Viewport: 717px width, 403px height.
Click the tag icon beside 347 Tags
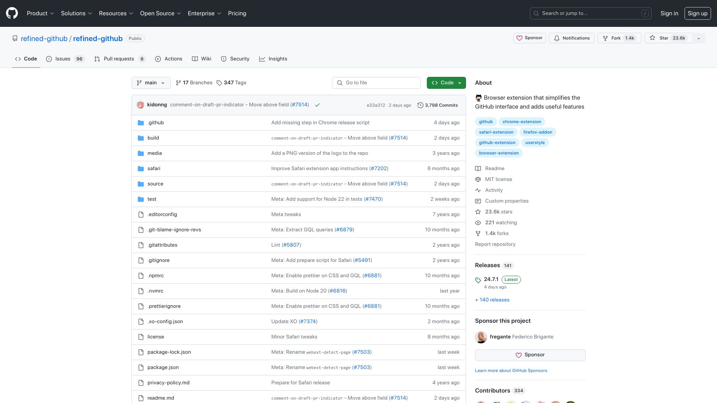[x=219, y=83]
